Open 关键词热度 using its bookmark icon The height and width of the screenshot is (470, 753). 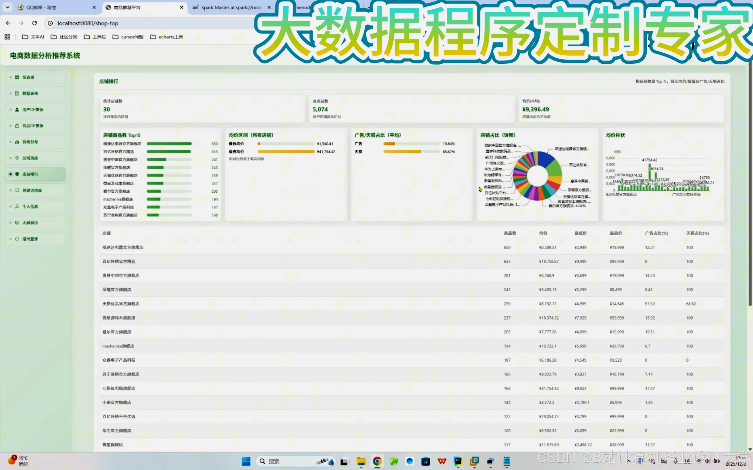point(17,190)
